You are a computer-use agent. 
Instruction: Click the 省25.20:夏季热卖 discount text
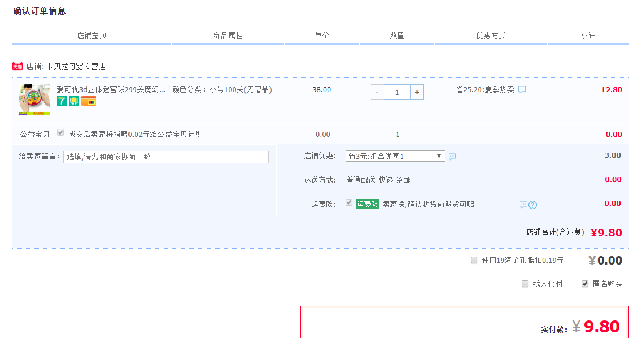485,90
